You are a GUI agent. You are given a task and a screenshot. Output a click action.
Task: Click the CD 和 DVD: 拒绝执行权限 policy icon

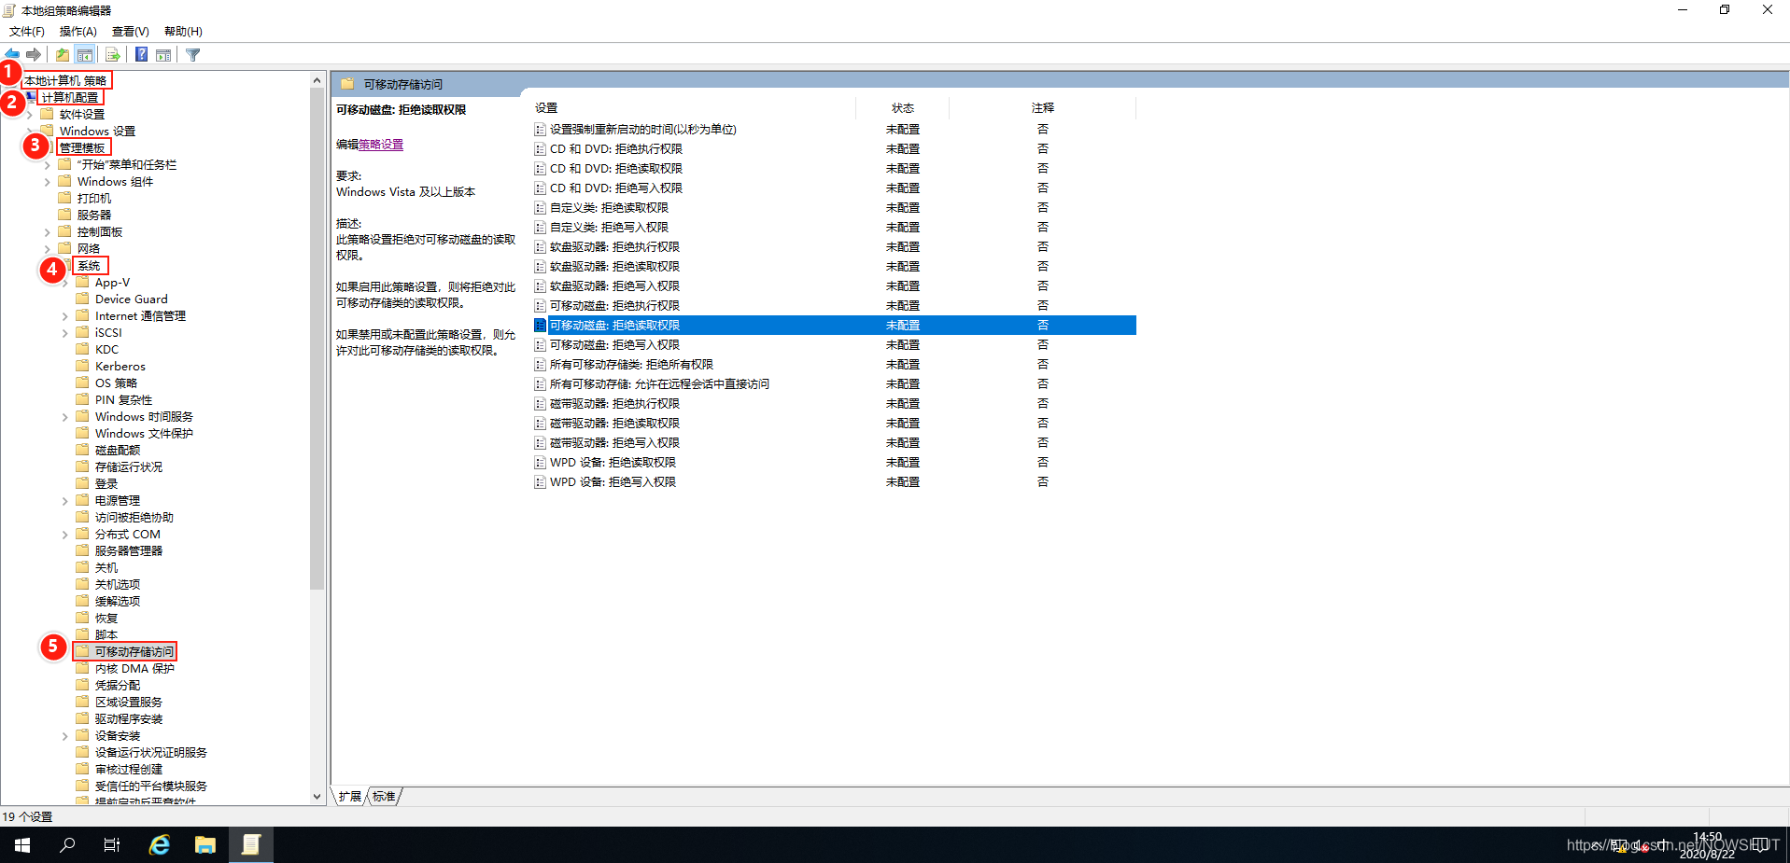540,148
